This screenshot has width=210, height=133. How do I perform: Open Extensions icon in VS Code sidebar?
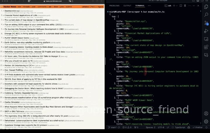pos(206,47)
